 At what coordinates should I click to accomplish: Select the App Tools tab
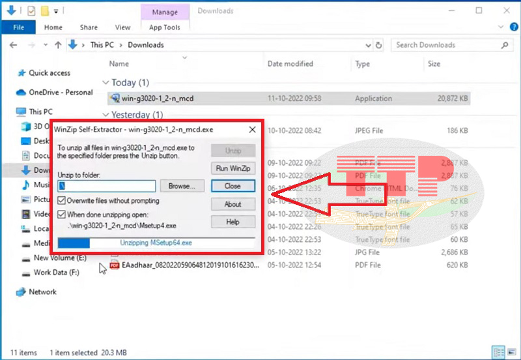point(165,27)
